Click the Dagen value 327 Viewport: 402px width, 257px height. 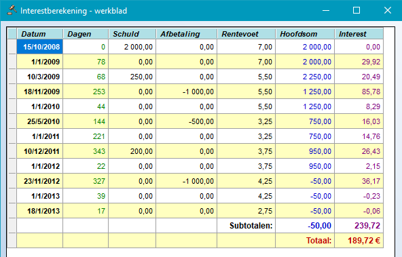pyautogui.click(x=86, y=181)
